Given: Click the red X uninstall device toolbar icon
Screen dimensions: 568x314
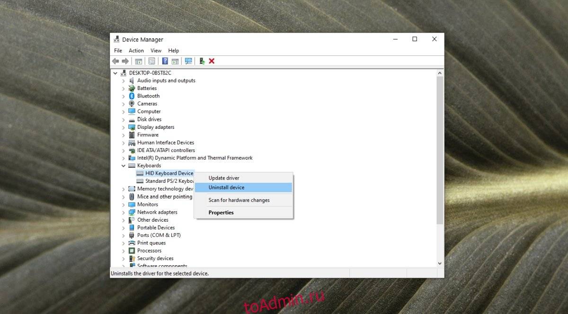Looking at the screenshot, I should tap(212, 61).
